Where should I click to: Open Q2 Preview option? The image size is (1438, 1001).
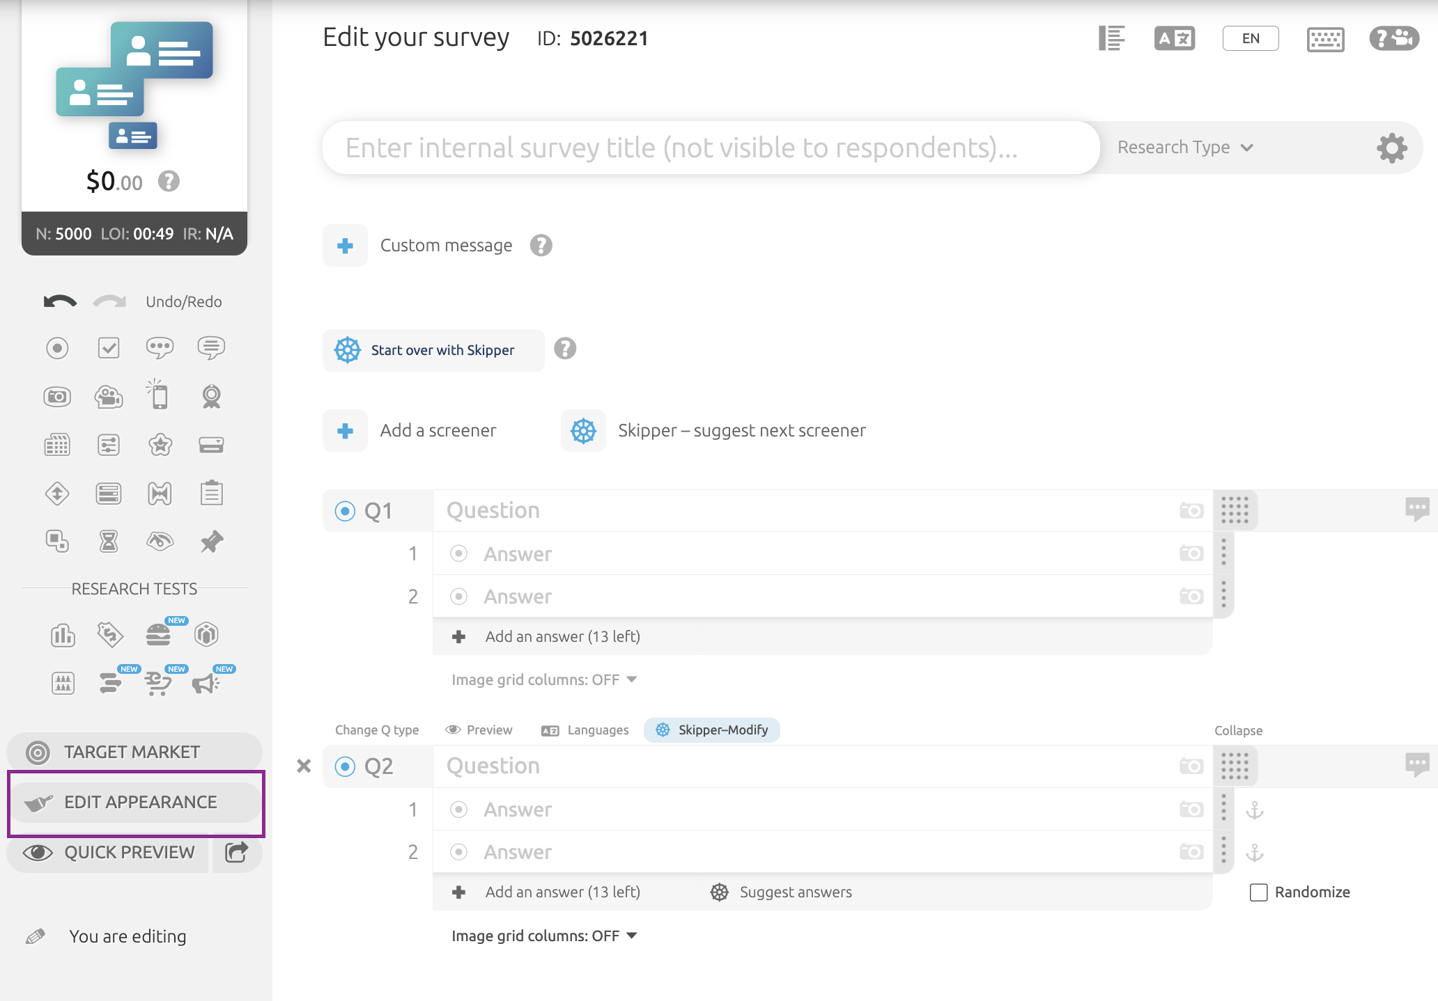point(479,730)
